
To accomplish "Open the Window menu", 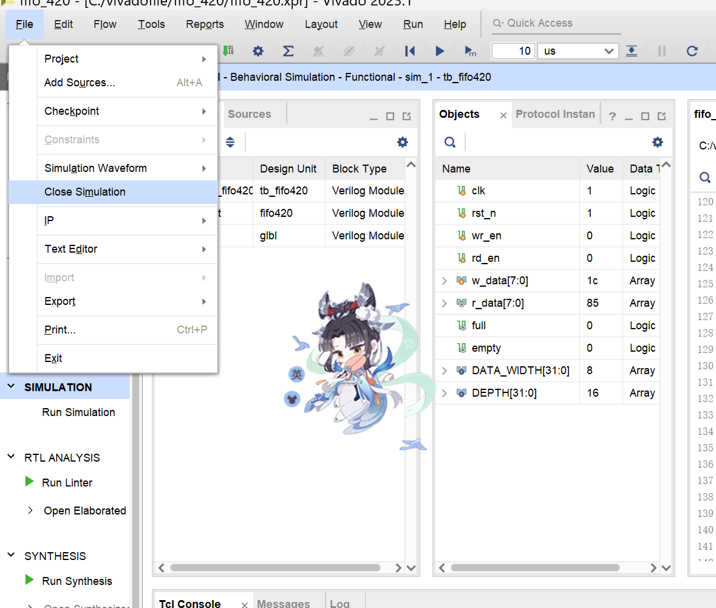I will [264, 24].
